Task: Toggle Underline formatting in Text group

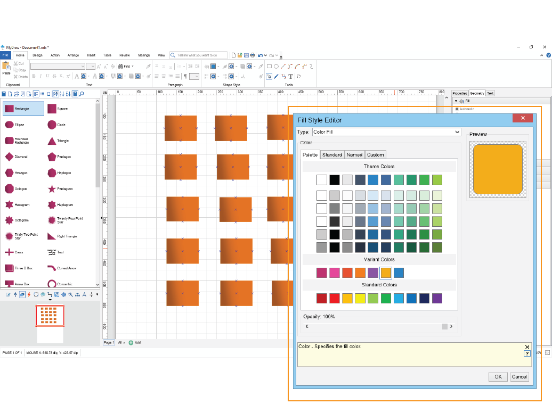Action: coord(47,76)
